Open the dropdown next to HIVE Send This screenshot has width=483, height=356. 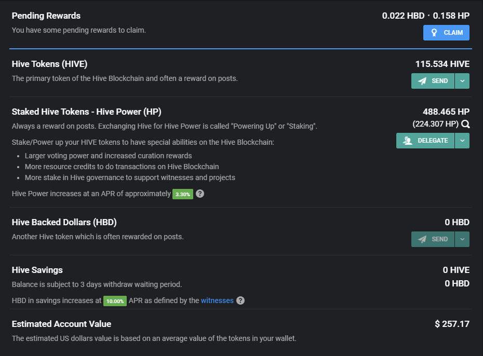[462, 81]
